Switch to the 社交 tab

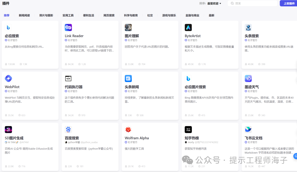(150, 15)
